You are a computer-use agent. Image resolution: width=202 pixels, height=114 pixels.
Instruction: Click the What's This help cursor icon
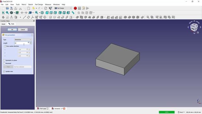[50, 8]
